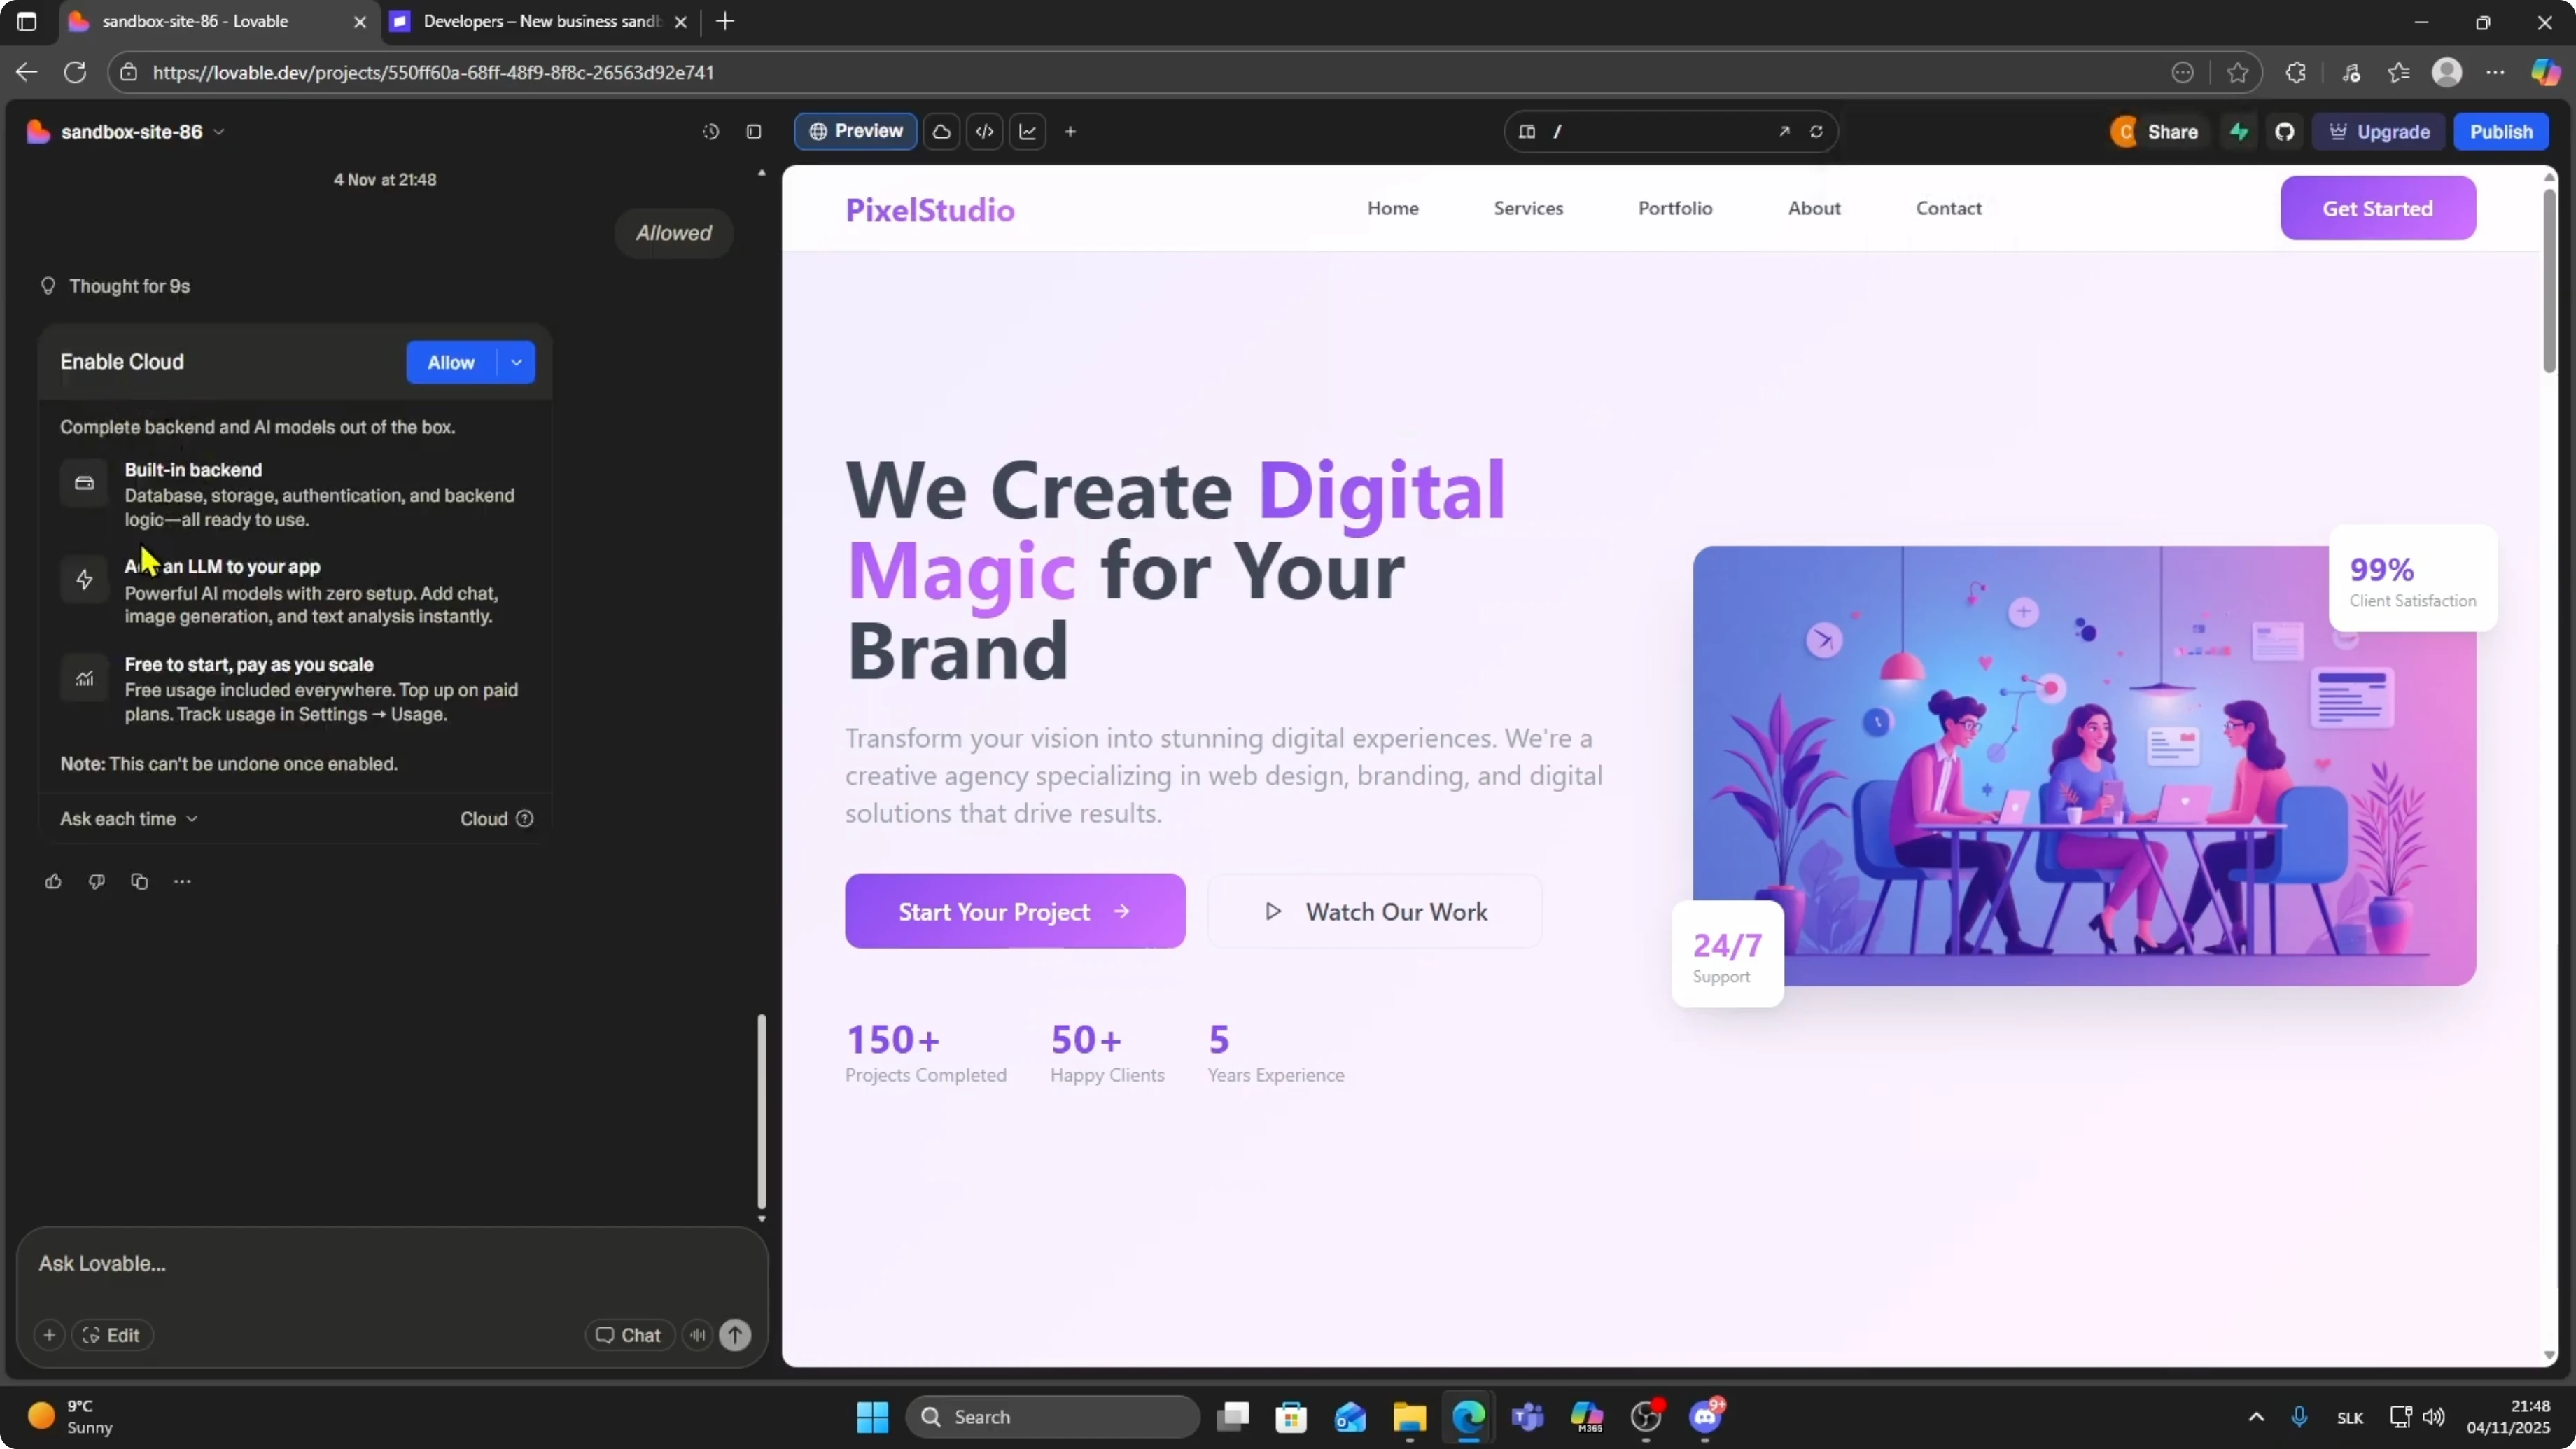Screen dimensions: 2576x1449
Task: Open the Copilot icon in browser toolbar
Action: 2545,72
